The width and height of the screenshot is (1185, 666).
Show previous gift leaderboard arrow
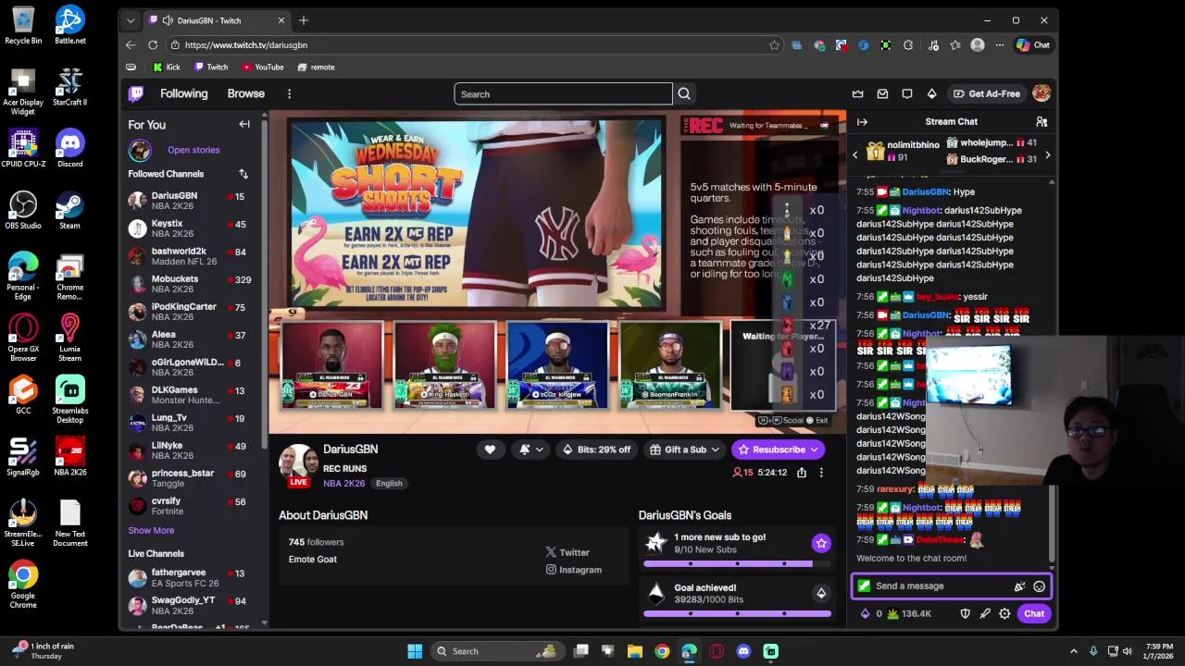click(854, 155)
